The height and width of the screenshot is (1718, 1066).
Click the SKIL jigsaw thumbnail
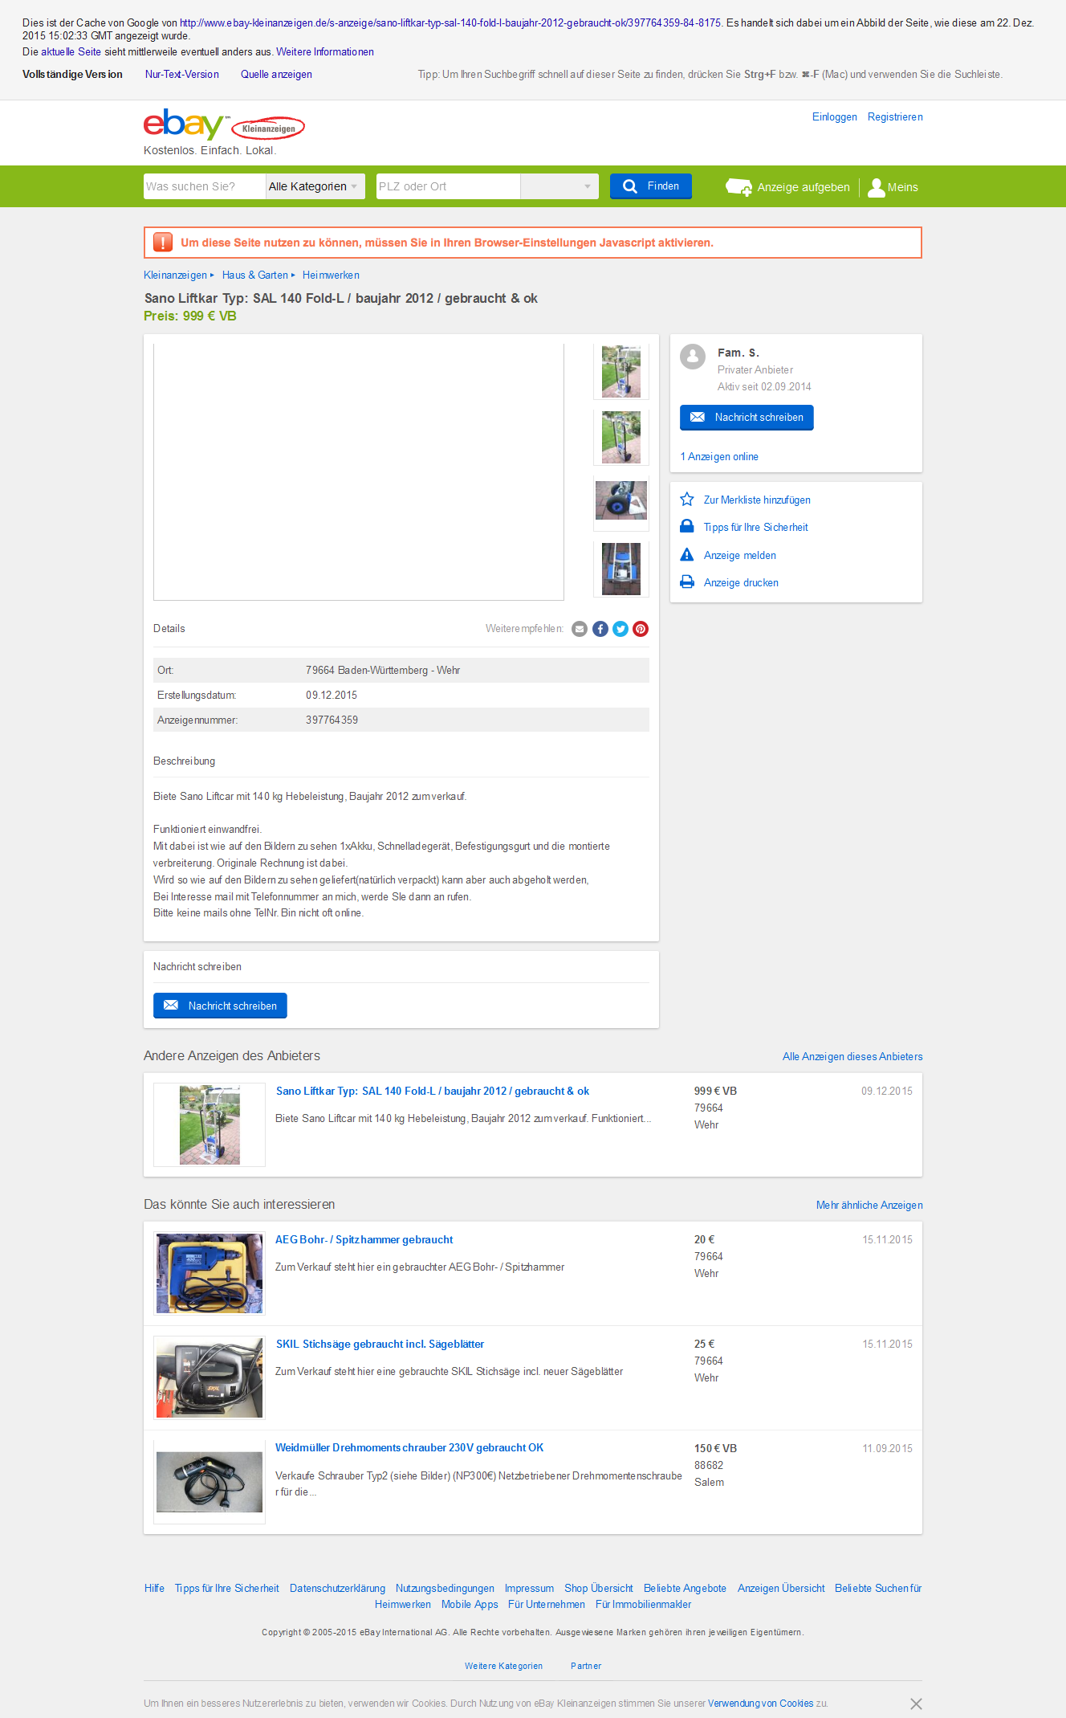(210, 1378)
